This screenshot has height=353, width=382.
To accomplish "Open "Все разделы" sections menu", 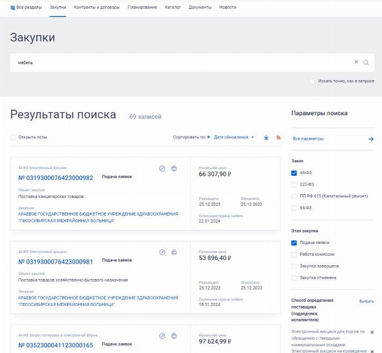I will [x=26, y=7].
